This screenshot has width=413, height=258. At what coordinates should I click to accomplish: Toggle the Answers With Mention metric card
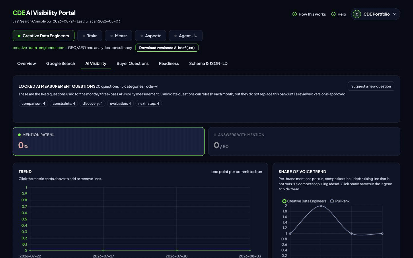[304, 141]
